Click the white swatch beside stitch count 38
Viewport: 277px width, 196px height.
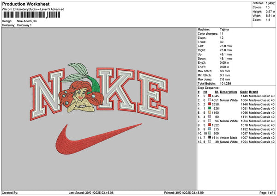pos(210,141)
